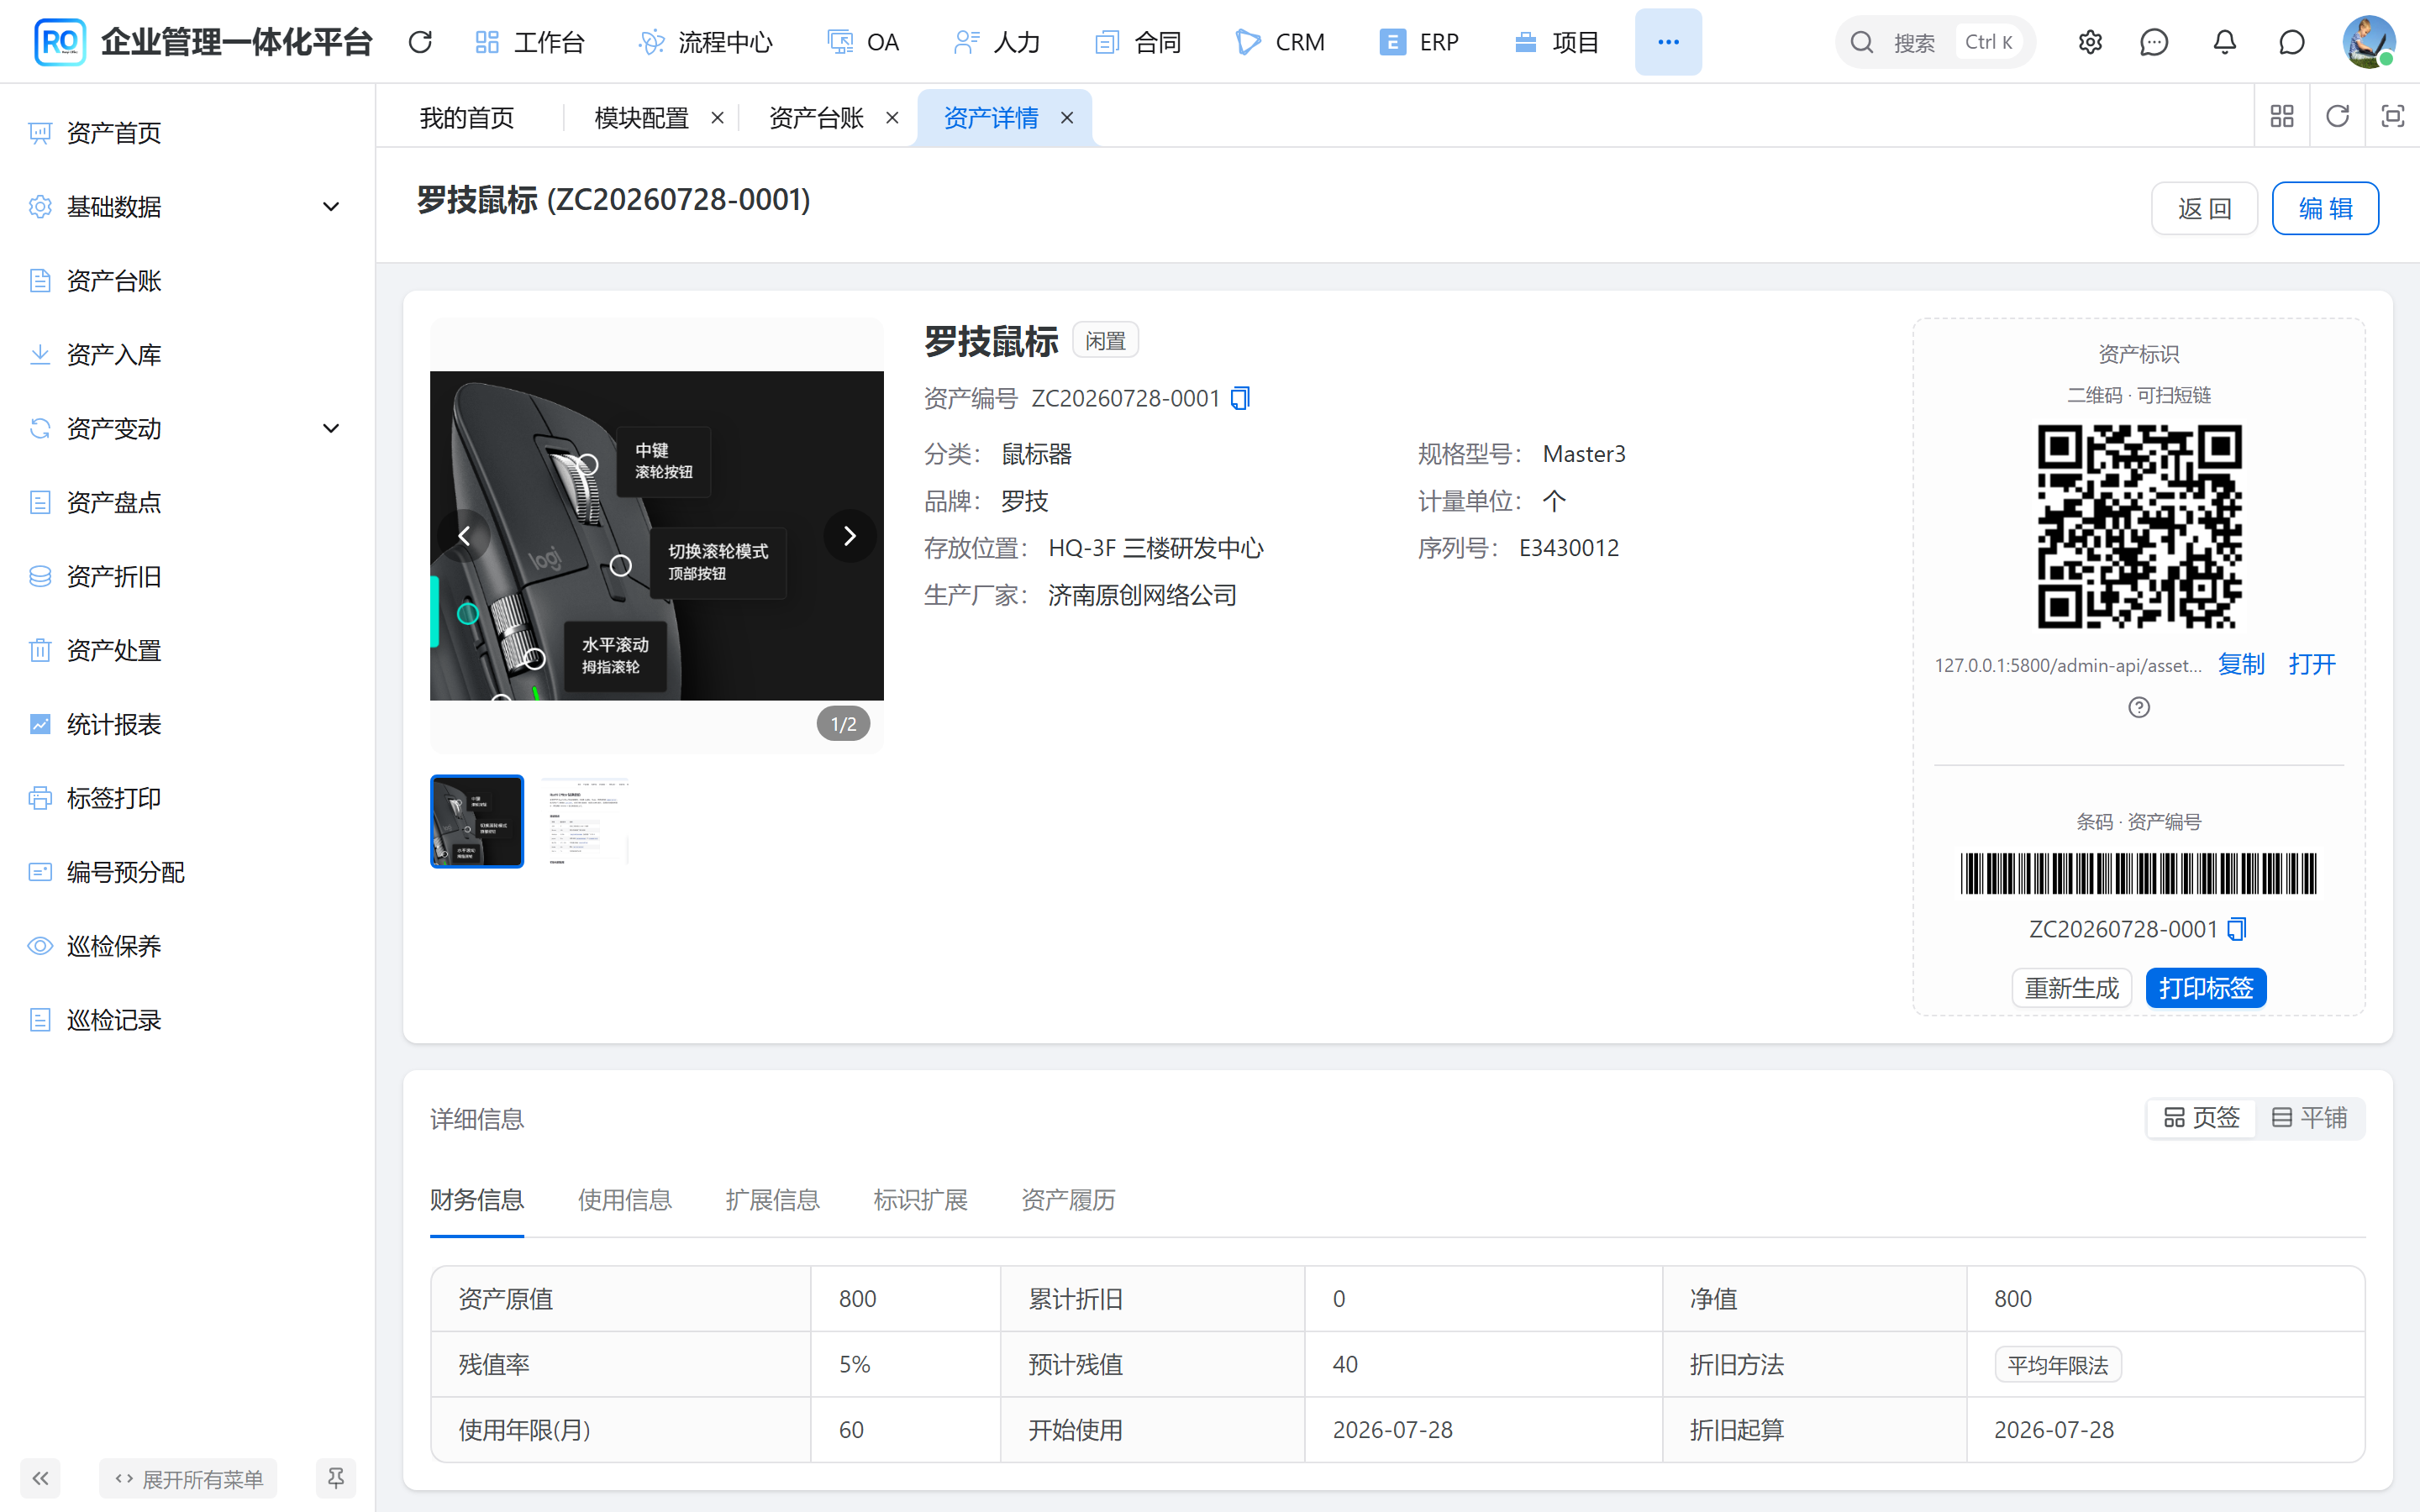Switch detail view to 页签 mode
2420x1512 pixels.
[x=2201, y=1118]
